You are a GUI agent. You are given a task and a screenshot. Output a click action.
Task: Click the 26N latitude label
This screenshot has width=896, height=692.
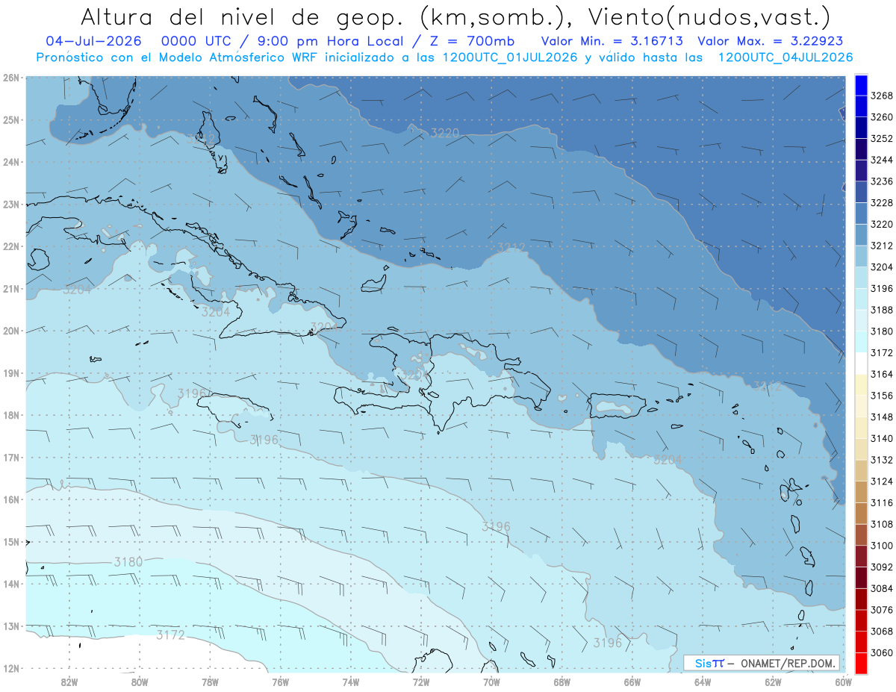tap(11, 77)
